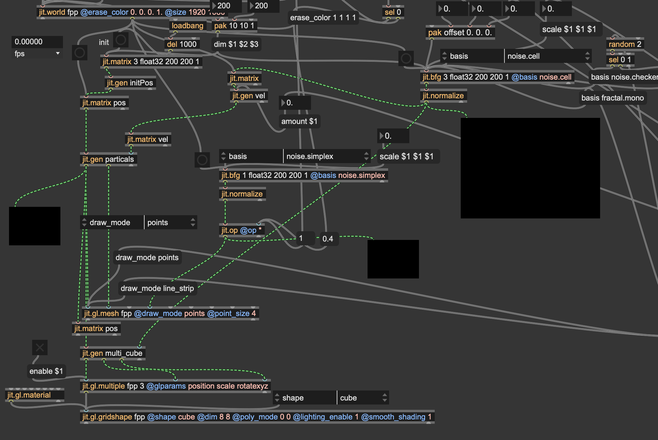Click the bang button left of basis noise.simplex menu
This screenshot has width=658, height=440.
202,160
